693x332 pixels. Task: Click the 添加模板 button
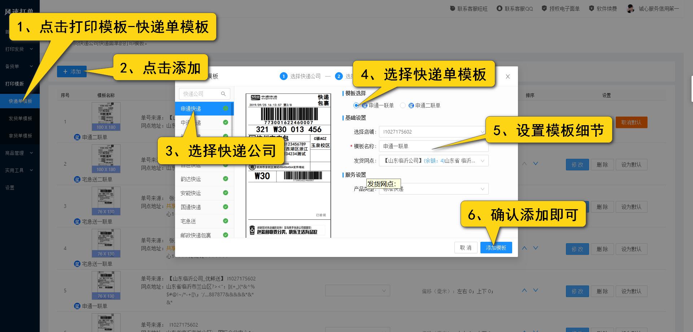point(496,248)
